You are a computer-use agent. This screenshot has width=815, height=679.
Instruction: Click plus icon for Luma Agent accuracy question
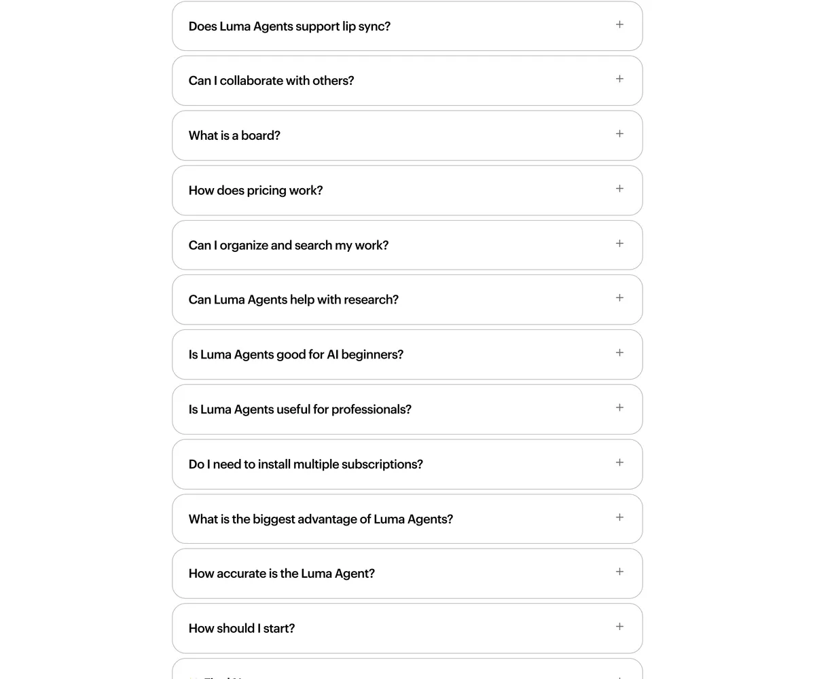pos(619,572)
